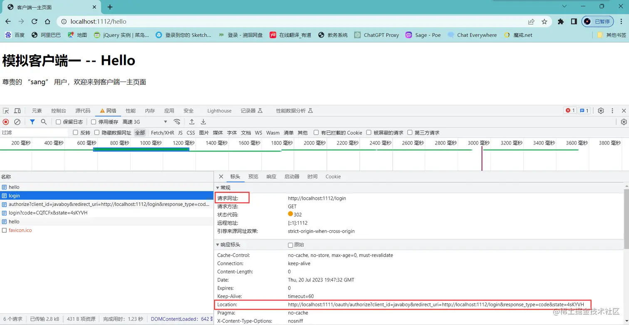The width and height of the screenshot is (629, 325).
Task: Bookmark this page with the star icon
Action: (544, 22)
